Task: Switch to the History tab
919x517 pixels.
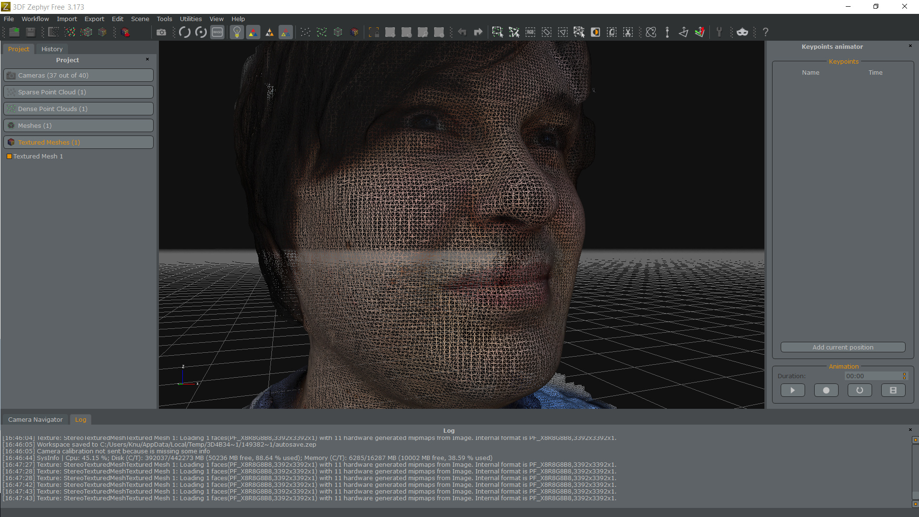Action: (x=52, y=49)
